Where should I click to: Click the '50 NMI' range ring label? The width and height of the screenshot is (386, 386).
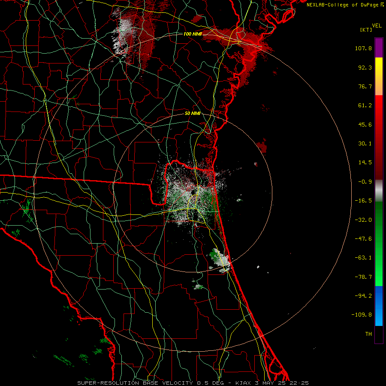(193, 114)
